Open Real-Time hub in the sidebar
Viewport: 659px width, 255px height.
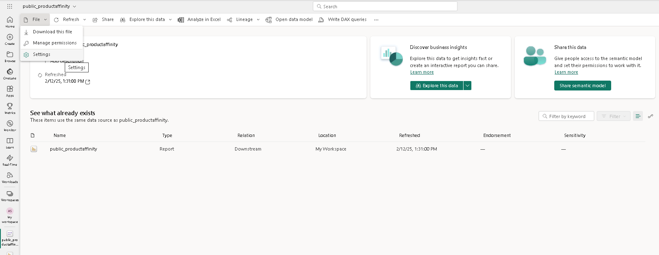[10, 160]
